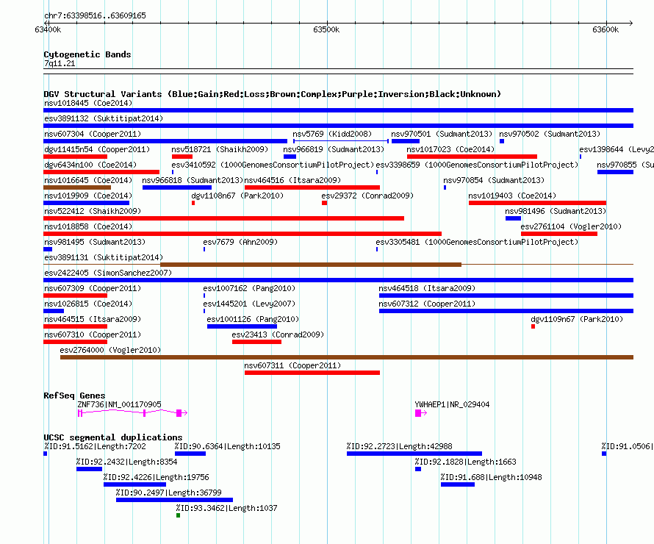Select the esv1007162 (Pang2010) label
The image size is (654, 544).
(x=249, y=288)
